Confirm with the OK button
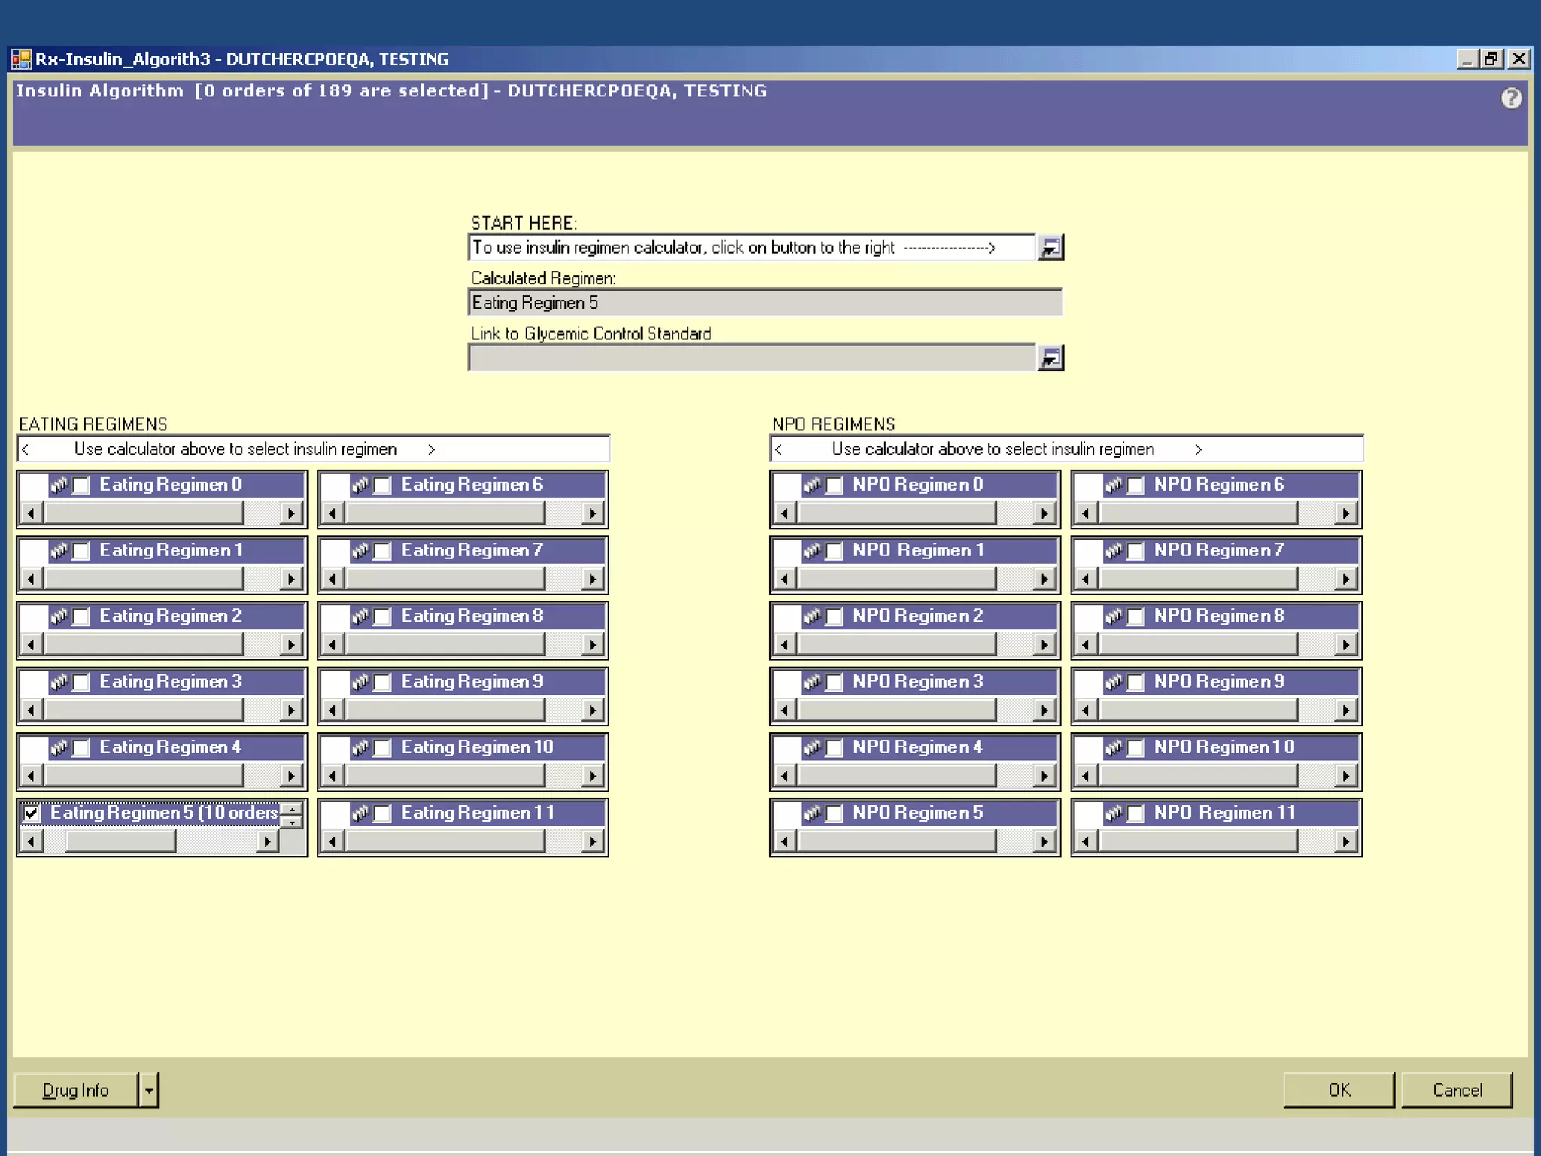Viewport: 1541px width, 1156px height. pyautogui.click(x=1339, y=1090)
